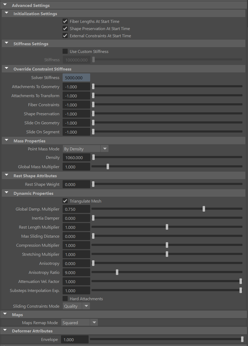
Task: Open the Point Mass Mode dropdown
Action: click(x=105, y=149)
